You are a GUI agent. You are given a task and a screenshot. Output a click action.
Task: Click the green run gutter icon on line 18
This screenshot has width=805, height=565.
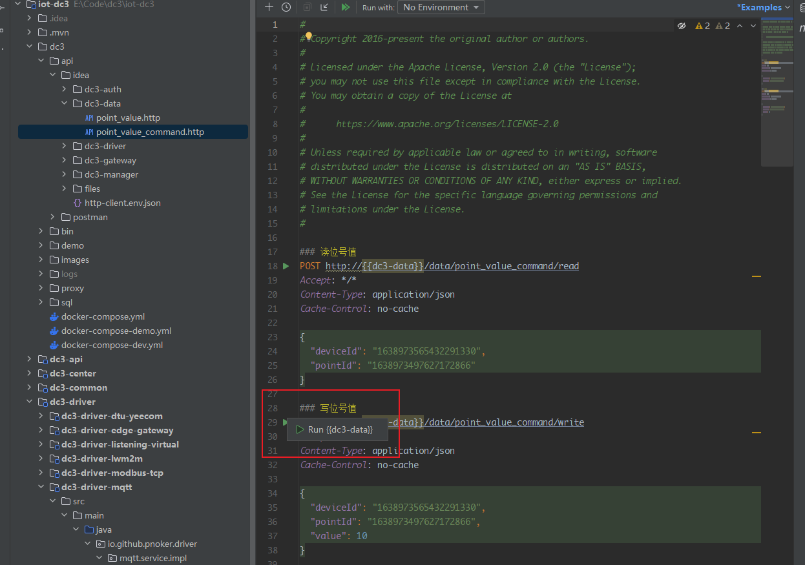tap(286, 266)
